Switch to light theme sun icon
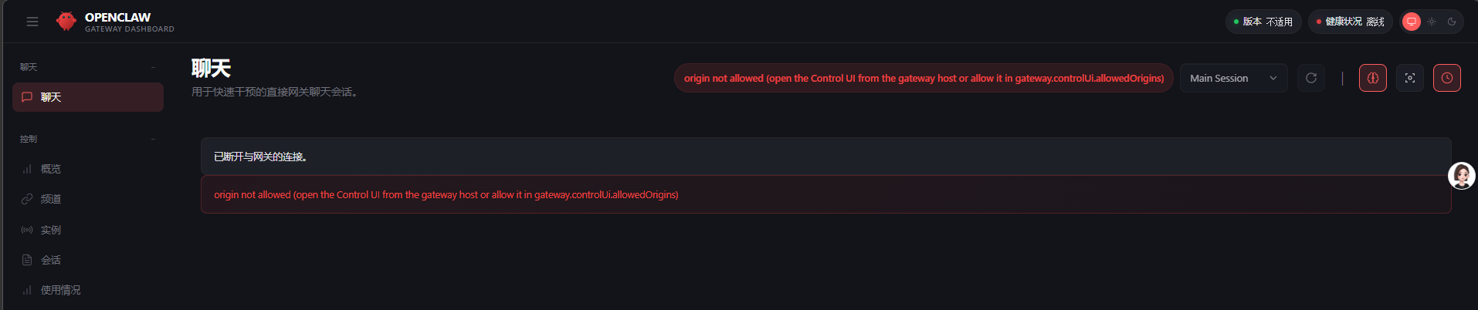The image size is (1478, 310). tap(1431, 22)
